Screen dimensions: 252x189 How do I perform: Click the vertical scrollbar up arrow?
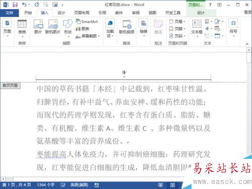click(x=249, y=50)
